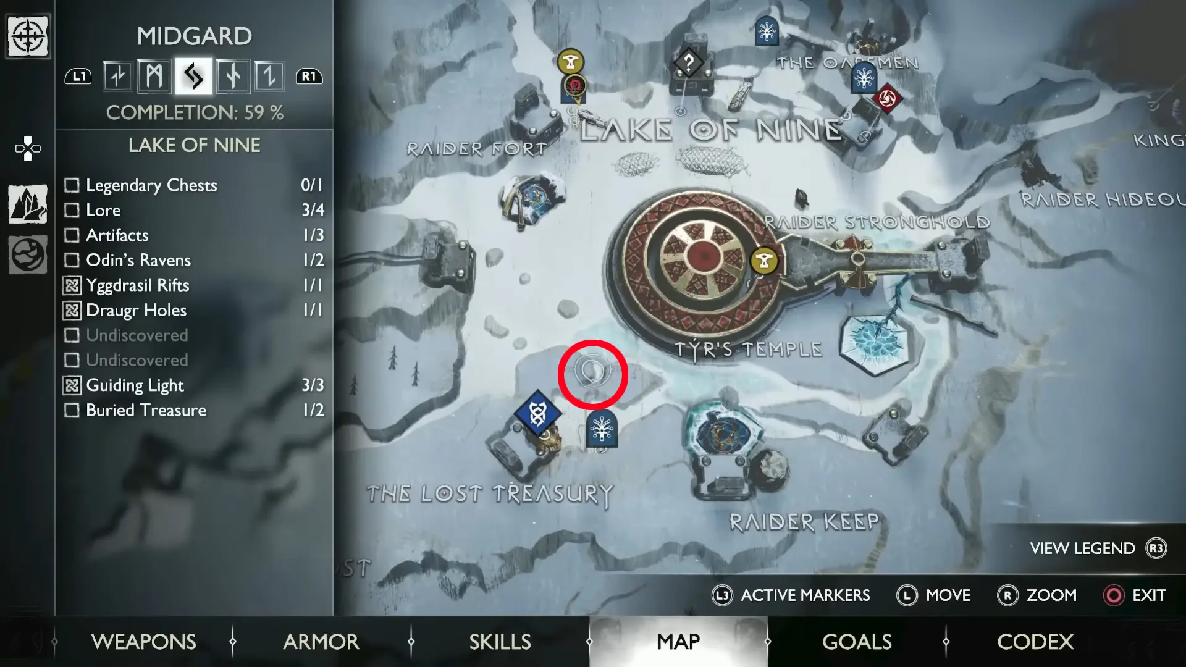The width and height of the screenshot is (1186, 667).
Task: Expand the Undiscovered location entry
Action: point(136,335)
